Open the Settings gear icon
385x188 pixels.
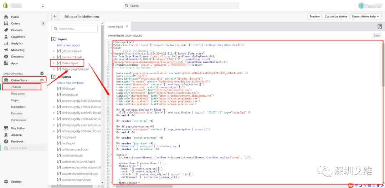[x=6, y=182]
